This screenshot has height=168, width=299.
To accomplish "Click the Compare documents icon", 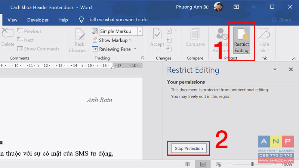I will pos(195,35).
